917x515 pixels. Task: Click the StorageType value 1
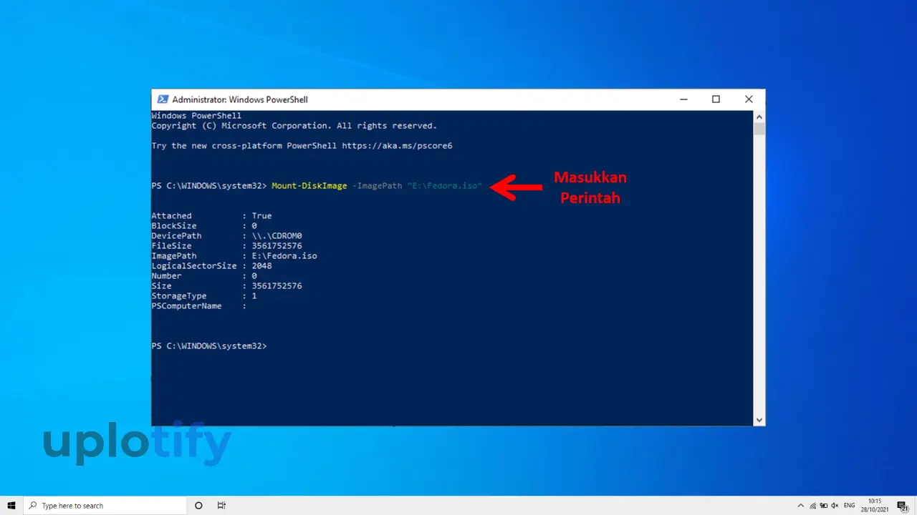(254, 296)
